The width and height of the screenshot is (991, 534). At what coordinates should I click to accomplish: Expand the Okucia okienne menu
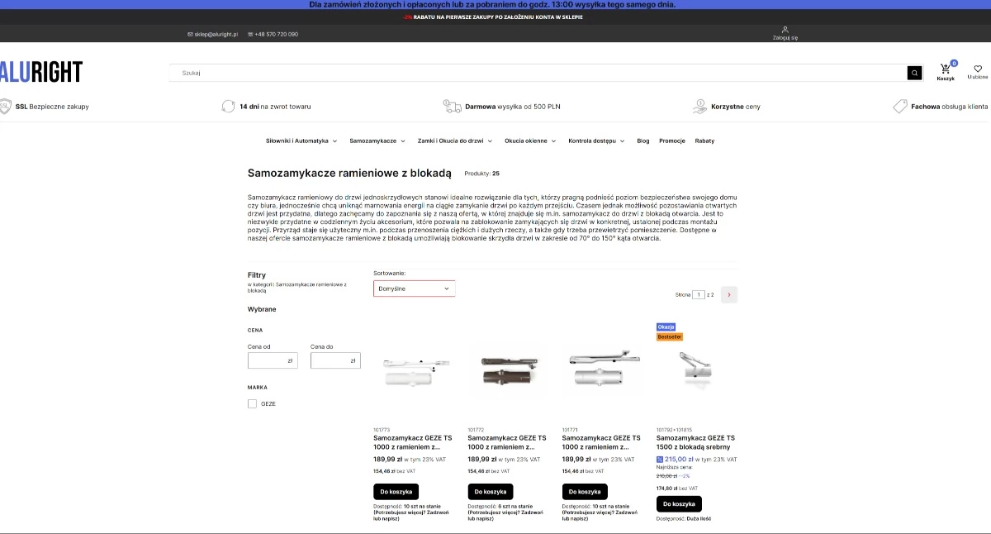coord(530,141)
